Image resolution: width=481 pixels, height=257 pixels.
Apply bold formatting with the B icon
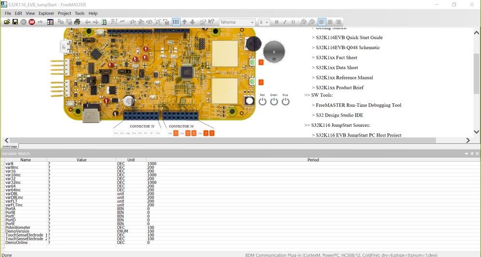click(x=277, y=22)
